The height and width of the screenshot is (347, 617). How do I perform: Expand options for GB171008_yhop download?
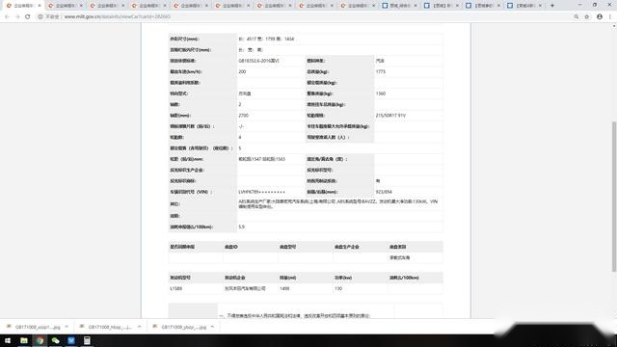tap(212, 327)
